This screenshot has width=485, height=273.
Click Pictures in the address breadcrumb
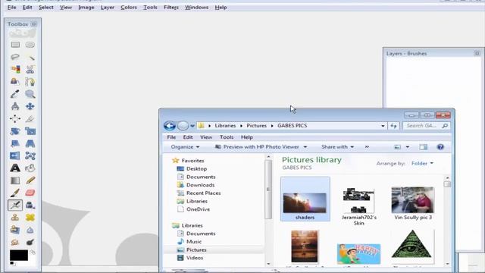(256, 126)
